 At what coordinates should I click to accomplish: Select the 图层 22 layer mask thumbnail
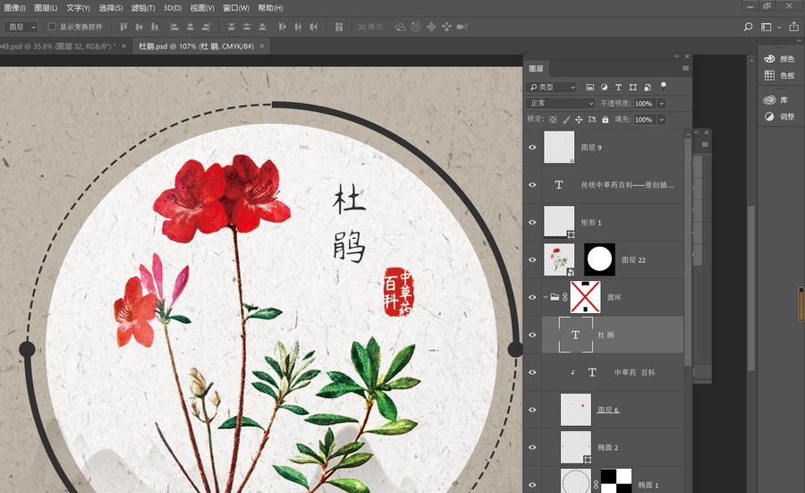pyautogui.click(x=599, y=259)
